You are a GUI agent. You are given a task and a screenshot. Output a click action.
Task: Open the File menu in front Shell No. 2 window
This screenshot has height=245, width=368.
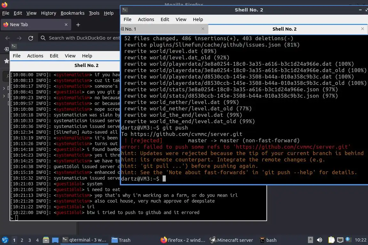(127, 19)
